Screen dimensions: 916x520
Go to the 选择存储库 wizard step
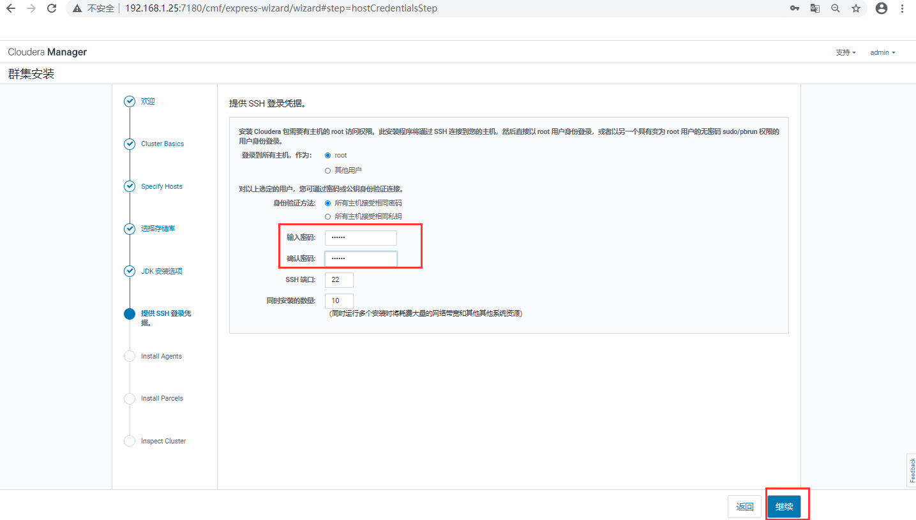[158, 228]
